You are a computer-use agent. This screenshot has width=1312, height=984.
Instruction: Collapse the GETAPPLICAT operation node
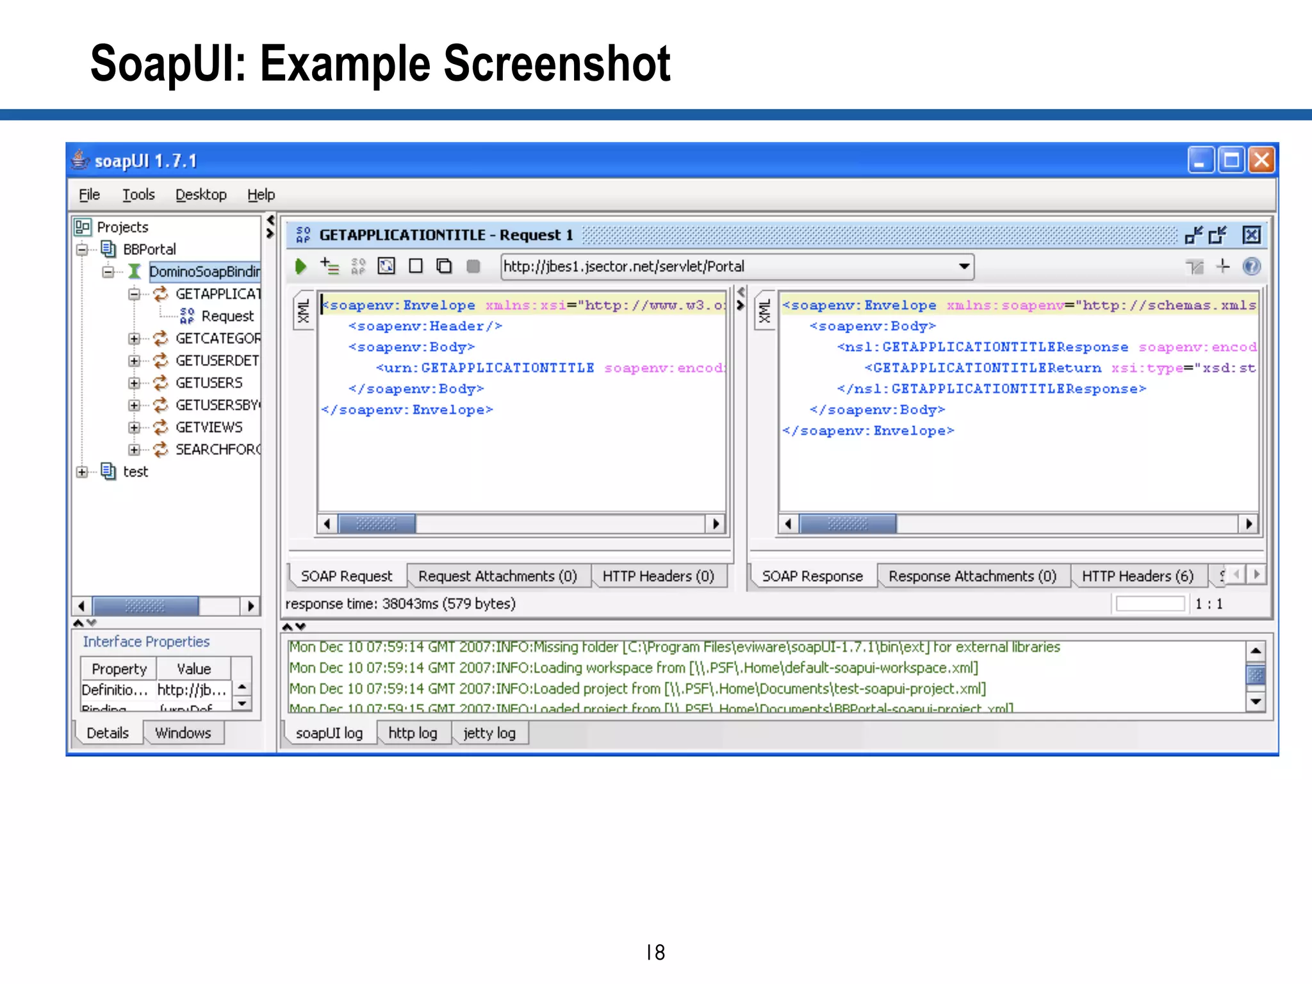point(134,294)
